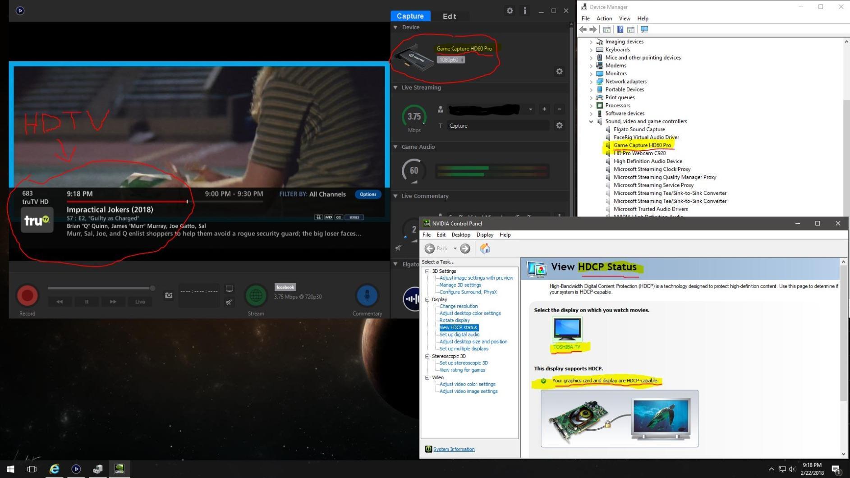Add a streaming account with plus button

[x=544, y=109]
